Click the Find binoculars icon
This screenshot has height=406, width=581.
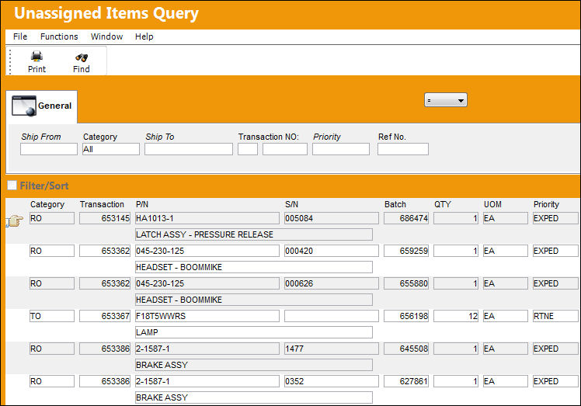click(x=82, y=57)
